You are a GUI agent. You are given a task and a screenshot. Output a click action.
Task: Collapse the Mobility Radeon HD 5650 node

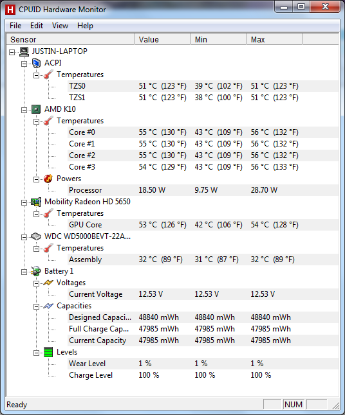pyautogui.click(x=24, y=203)
